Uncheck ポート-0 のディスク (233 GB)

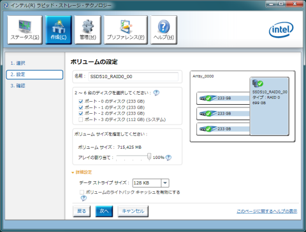tap(81, 101)
